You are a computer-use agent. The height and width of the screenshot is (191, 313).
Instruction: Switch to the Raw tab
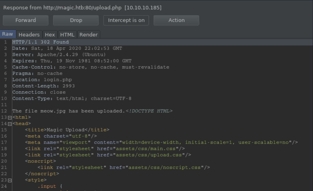(8, 34)
